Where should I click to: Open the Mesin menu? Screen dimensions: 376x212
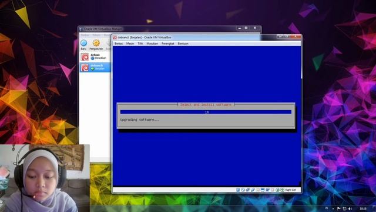pyautogui.click(x=130, y=44)
